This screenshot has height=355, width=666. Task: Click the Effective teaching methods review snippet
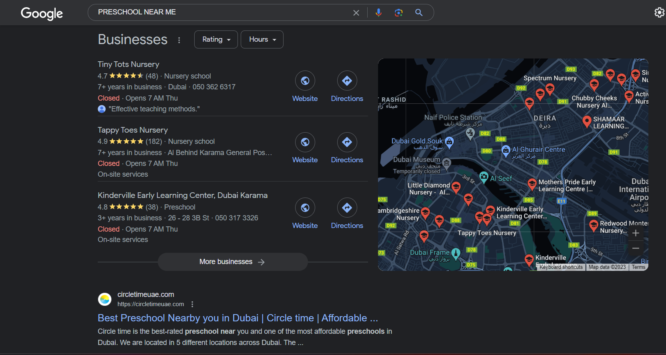click(x=154, y=109)
